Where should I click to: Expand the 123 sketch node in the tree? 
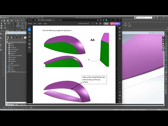point(7,67)
